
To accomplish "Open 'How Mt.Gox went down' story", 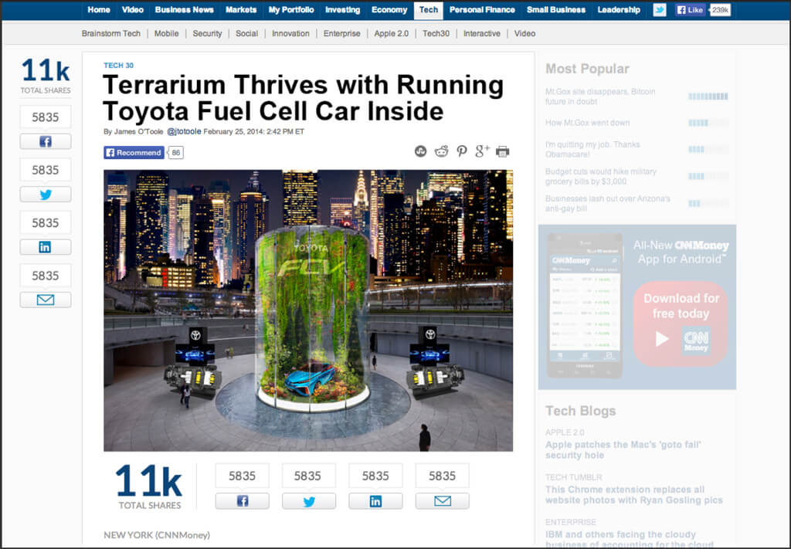I will (587, 123).
